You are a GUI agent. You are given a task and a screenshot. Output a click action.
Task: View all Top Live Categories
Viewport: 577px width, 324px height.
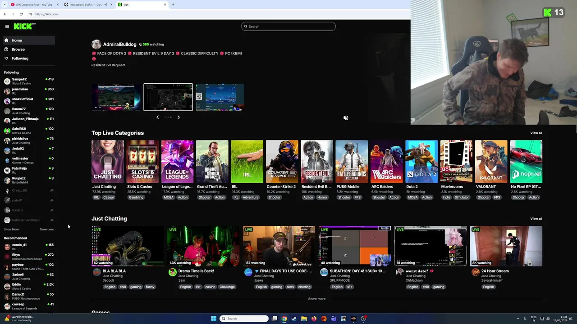(536, 133)
